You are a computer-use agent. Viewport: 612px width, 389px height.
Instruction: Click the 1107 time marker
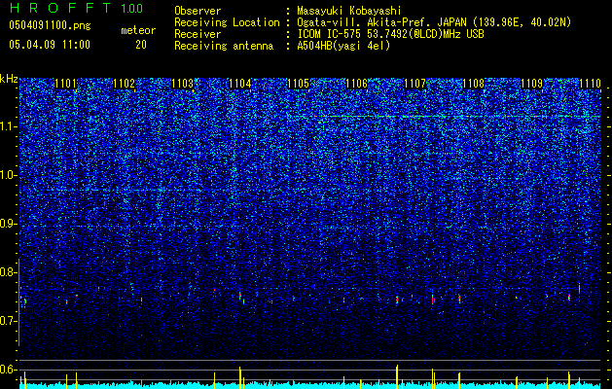point(414,84)
